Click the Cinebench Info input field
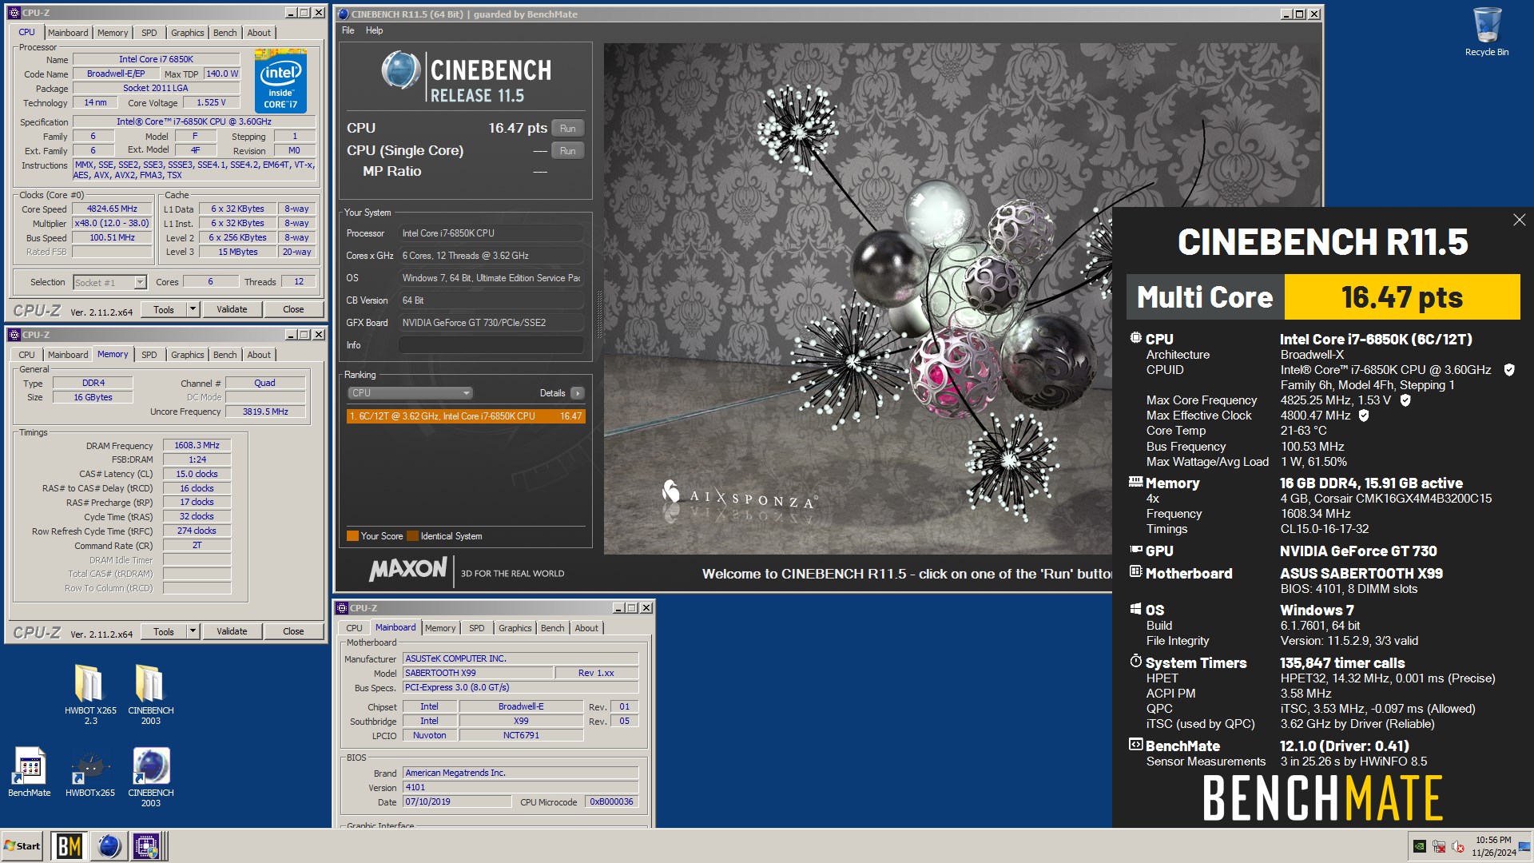Screen dimensions: 1534x863 (491, 345)
